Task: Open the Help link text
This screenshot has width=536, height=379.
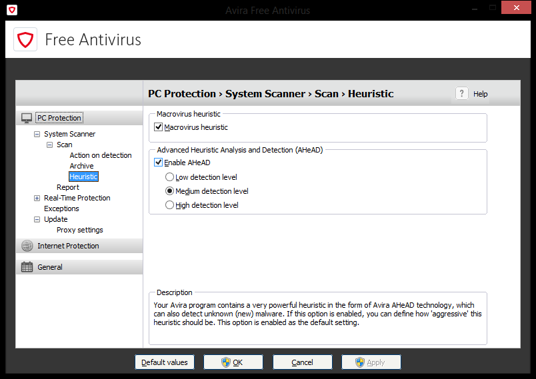Action: coord(480,94)
